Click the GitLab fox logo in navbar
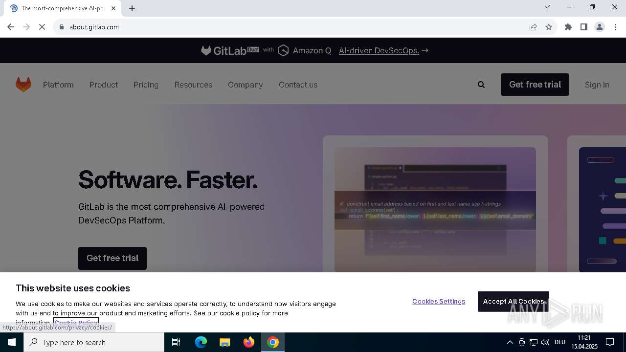The width and height of the screenshot is (626, 352). pos(23,85)
